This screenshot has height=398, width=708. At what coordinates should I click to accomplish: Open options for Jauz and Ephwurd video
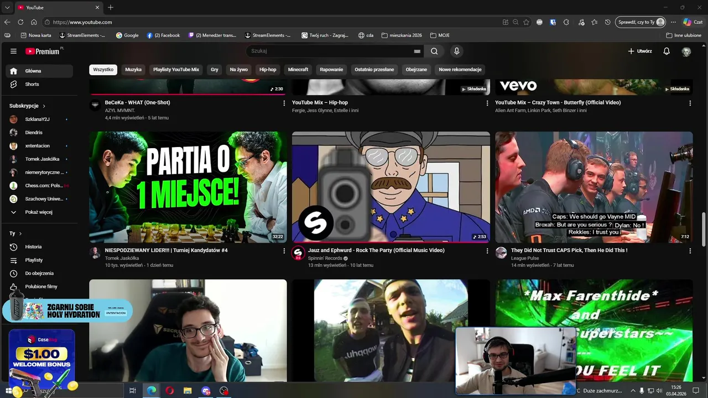(x=487, y=251)
